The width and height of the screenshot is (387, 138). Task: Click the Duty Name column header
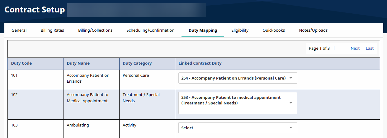(78, 63)
